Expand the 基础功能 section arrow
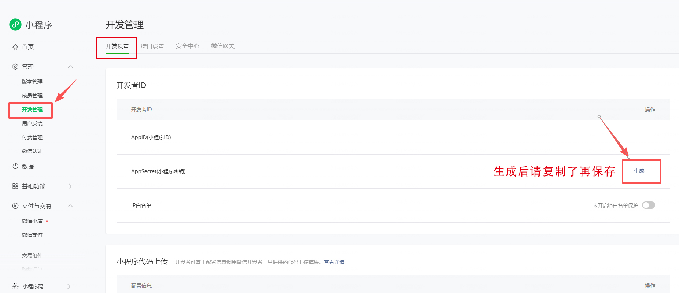 [70, 186]
